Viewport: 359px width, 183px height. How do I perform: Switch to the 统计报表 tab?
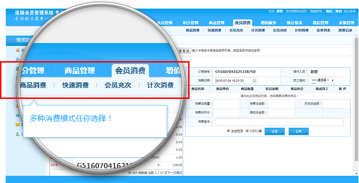(295, 22)
